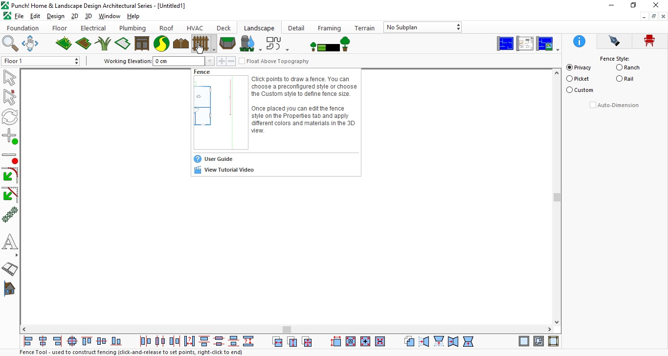This screenshot has height=356, width=668.
Task: Choose the rotate tool in left sidebar
Action: pos(10,117)
